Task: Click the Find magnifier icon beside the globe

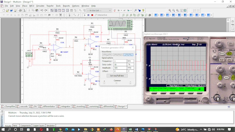Action: (135, 10)
